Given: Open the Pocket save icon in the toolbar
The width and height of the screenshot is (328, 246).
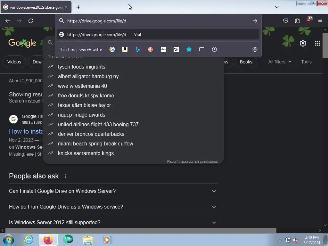Looking at the screenshot, I should point(285,20).
